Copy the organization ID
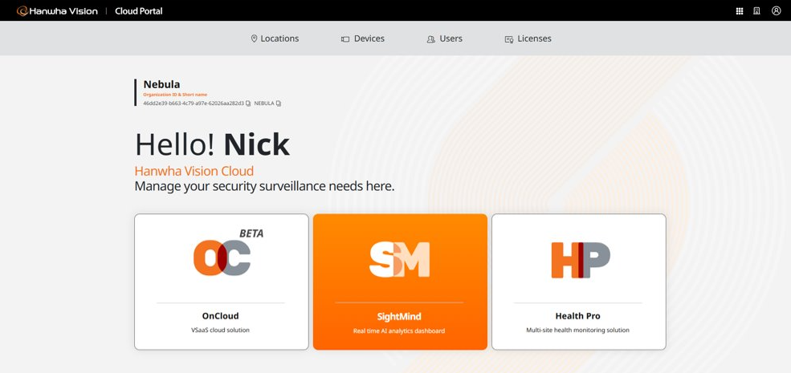 tap(248, 103)
